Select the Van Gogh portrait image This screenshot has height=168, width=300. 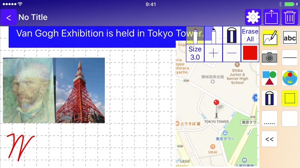pyautogui.click(x=29, y=90)
